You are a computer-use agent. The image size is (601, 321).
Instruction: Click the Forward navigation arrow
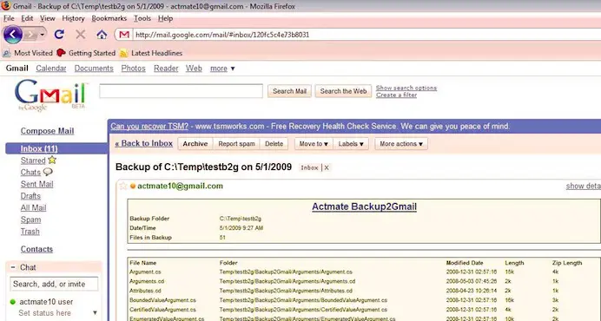click(30, 35)
